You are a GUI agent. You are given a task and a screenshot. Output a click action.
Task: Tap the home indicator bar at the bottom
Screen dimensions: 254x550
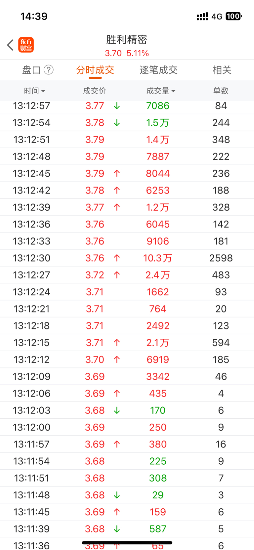pos(127,542)
